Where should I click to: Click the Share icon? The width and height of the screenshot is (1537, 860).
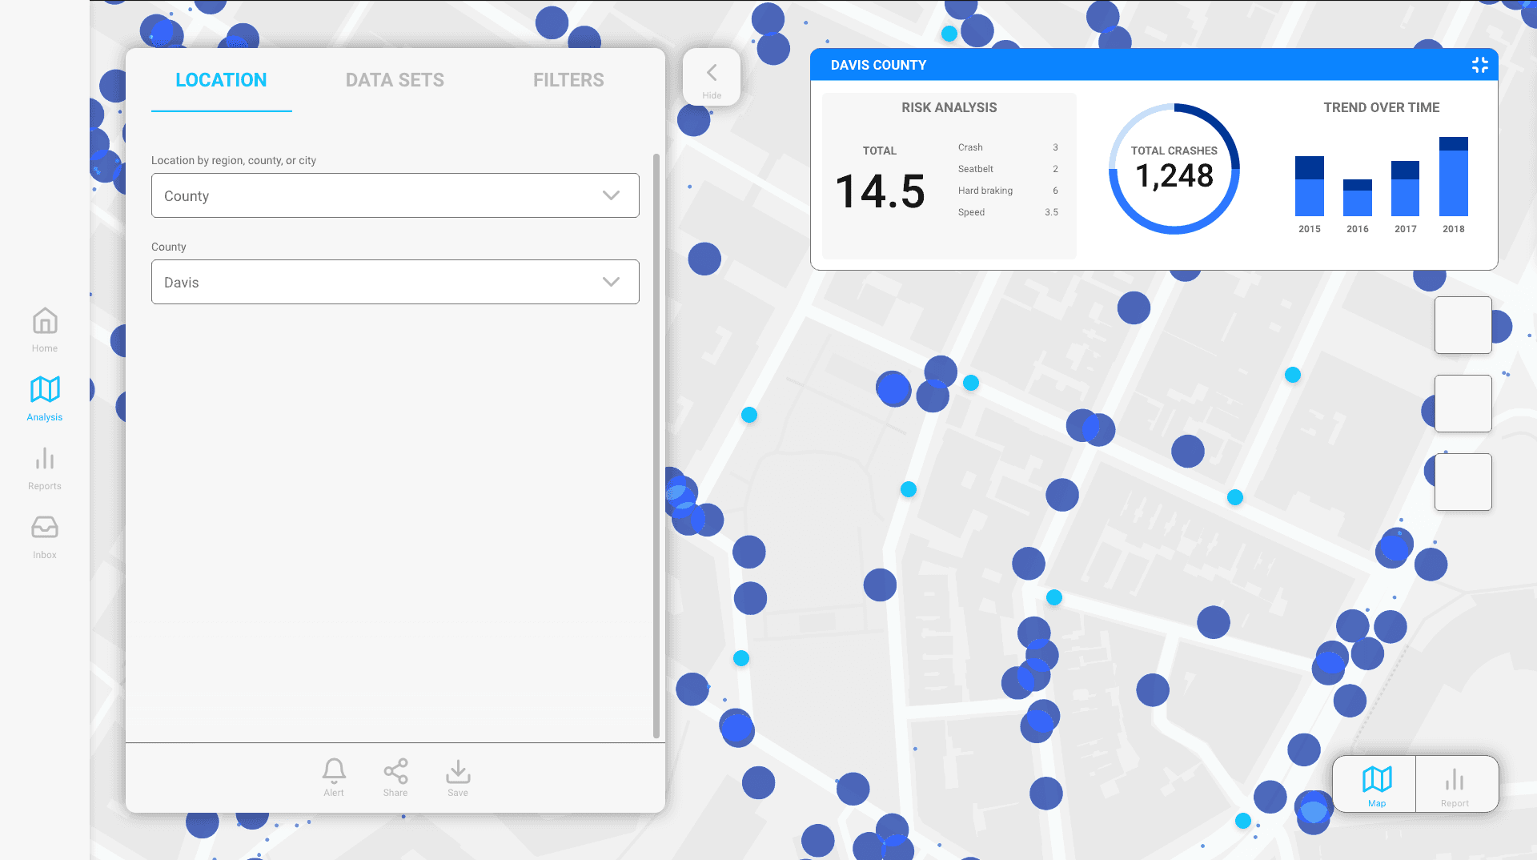tap(395, 771)
